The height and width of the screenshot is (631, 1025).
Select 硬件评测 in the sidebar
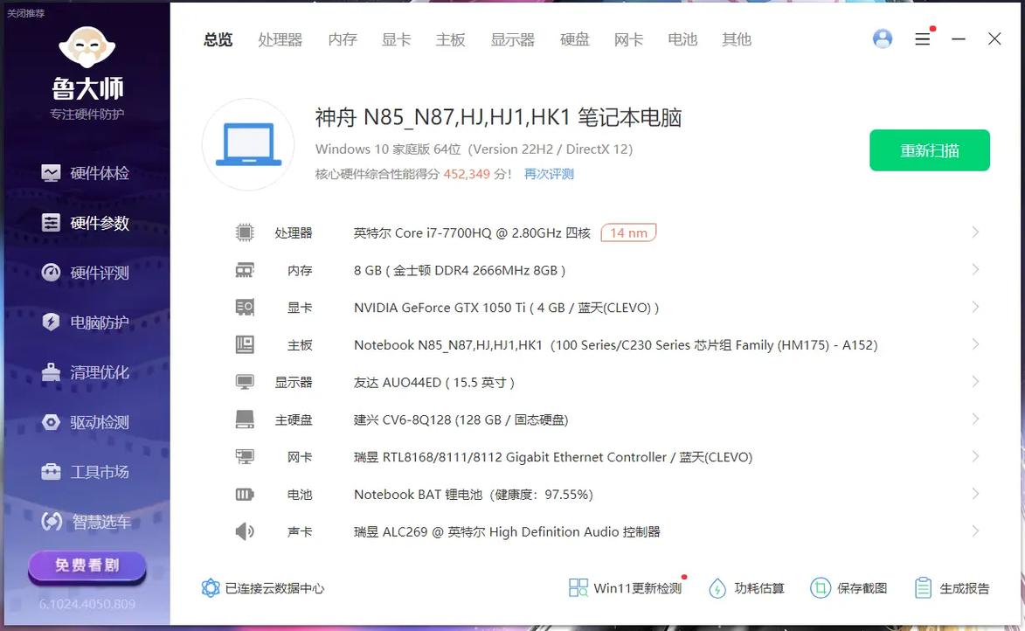(x=85, y=272)
